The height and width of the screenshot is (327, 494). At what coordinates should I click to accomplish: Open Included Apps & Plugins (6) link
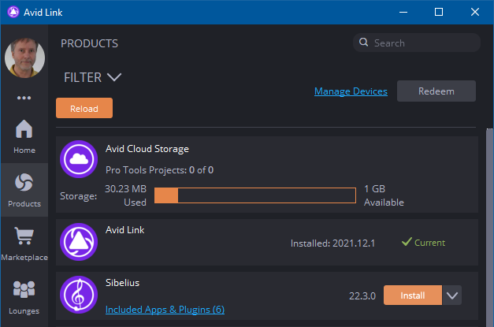(x=165, y=310)
